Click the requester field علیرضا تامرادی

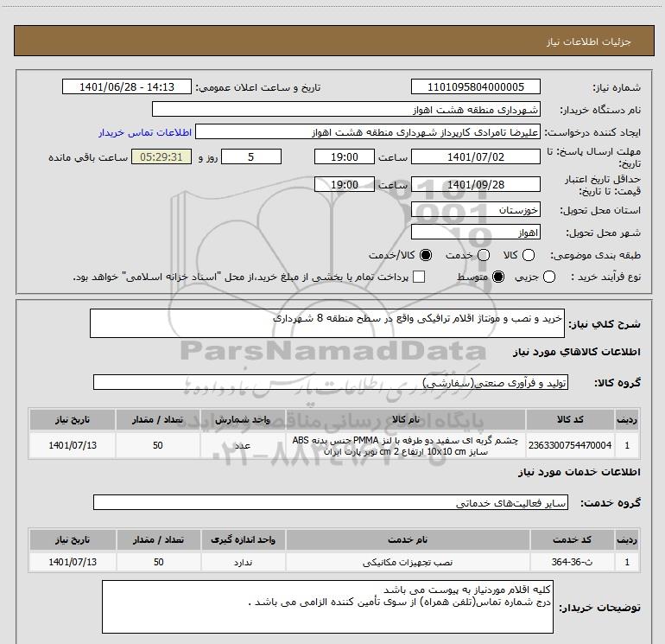tap(368, 131)
